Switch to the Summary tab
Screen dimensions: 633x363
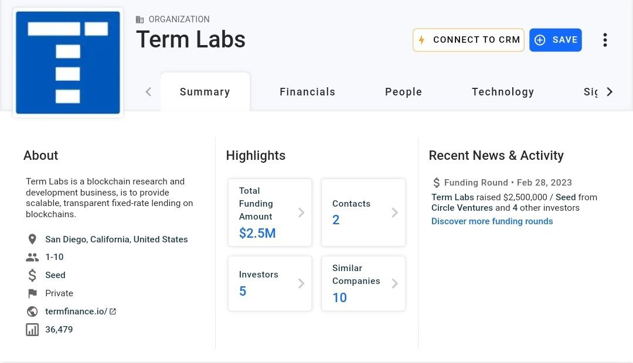(x=205, y=92)
